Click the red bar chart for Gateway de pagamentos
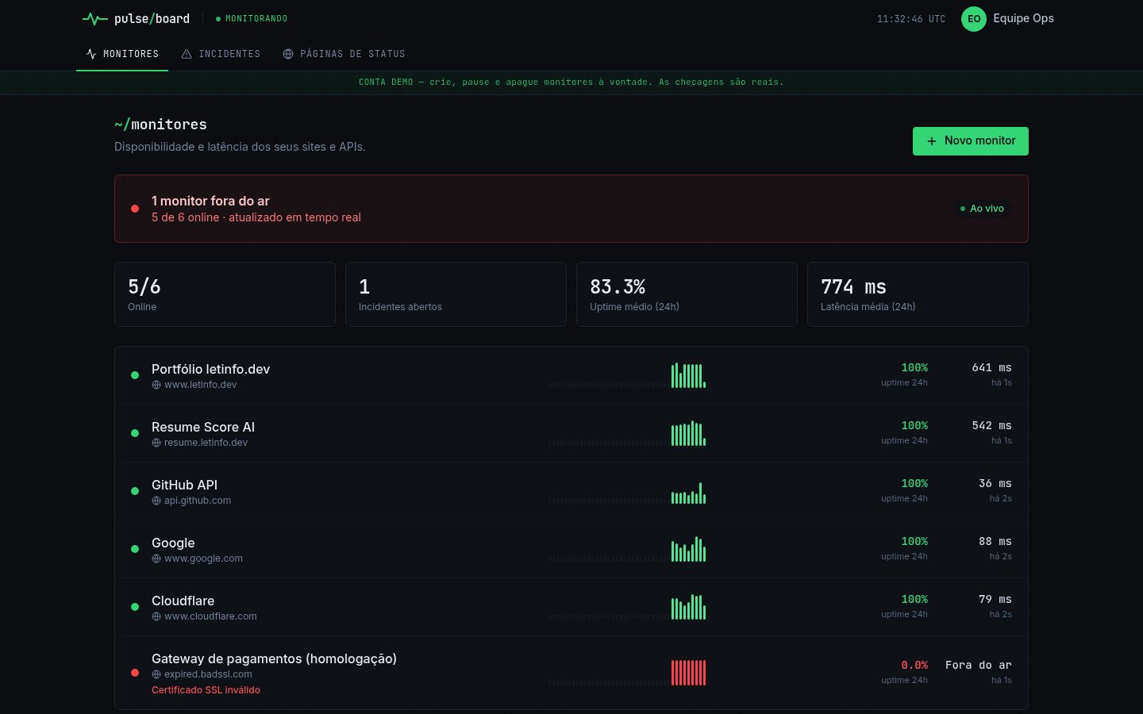This screenshot has height=714, width=1143. [x=688, y=673]
